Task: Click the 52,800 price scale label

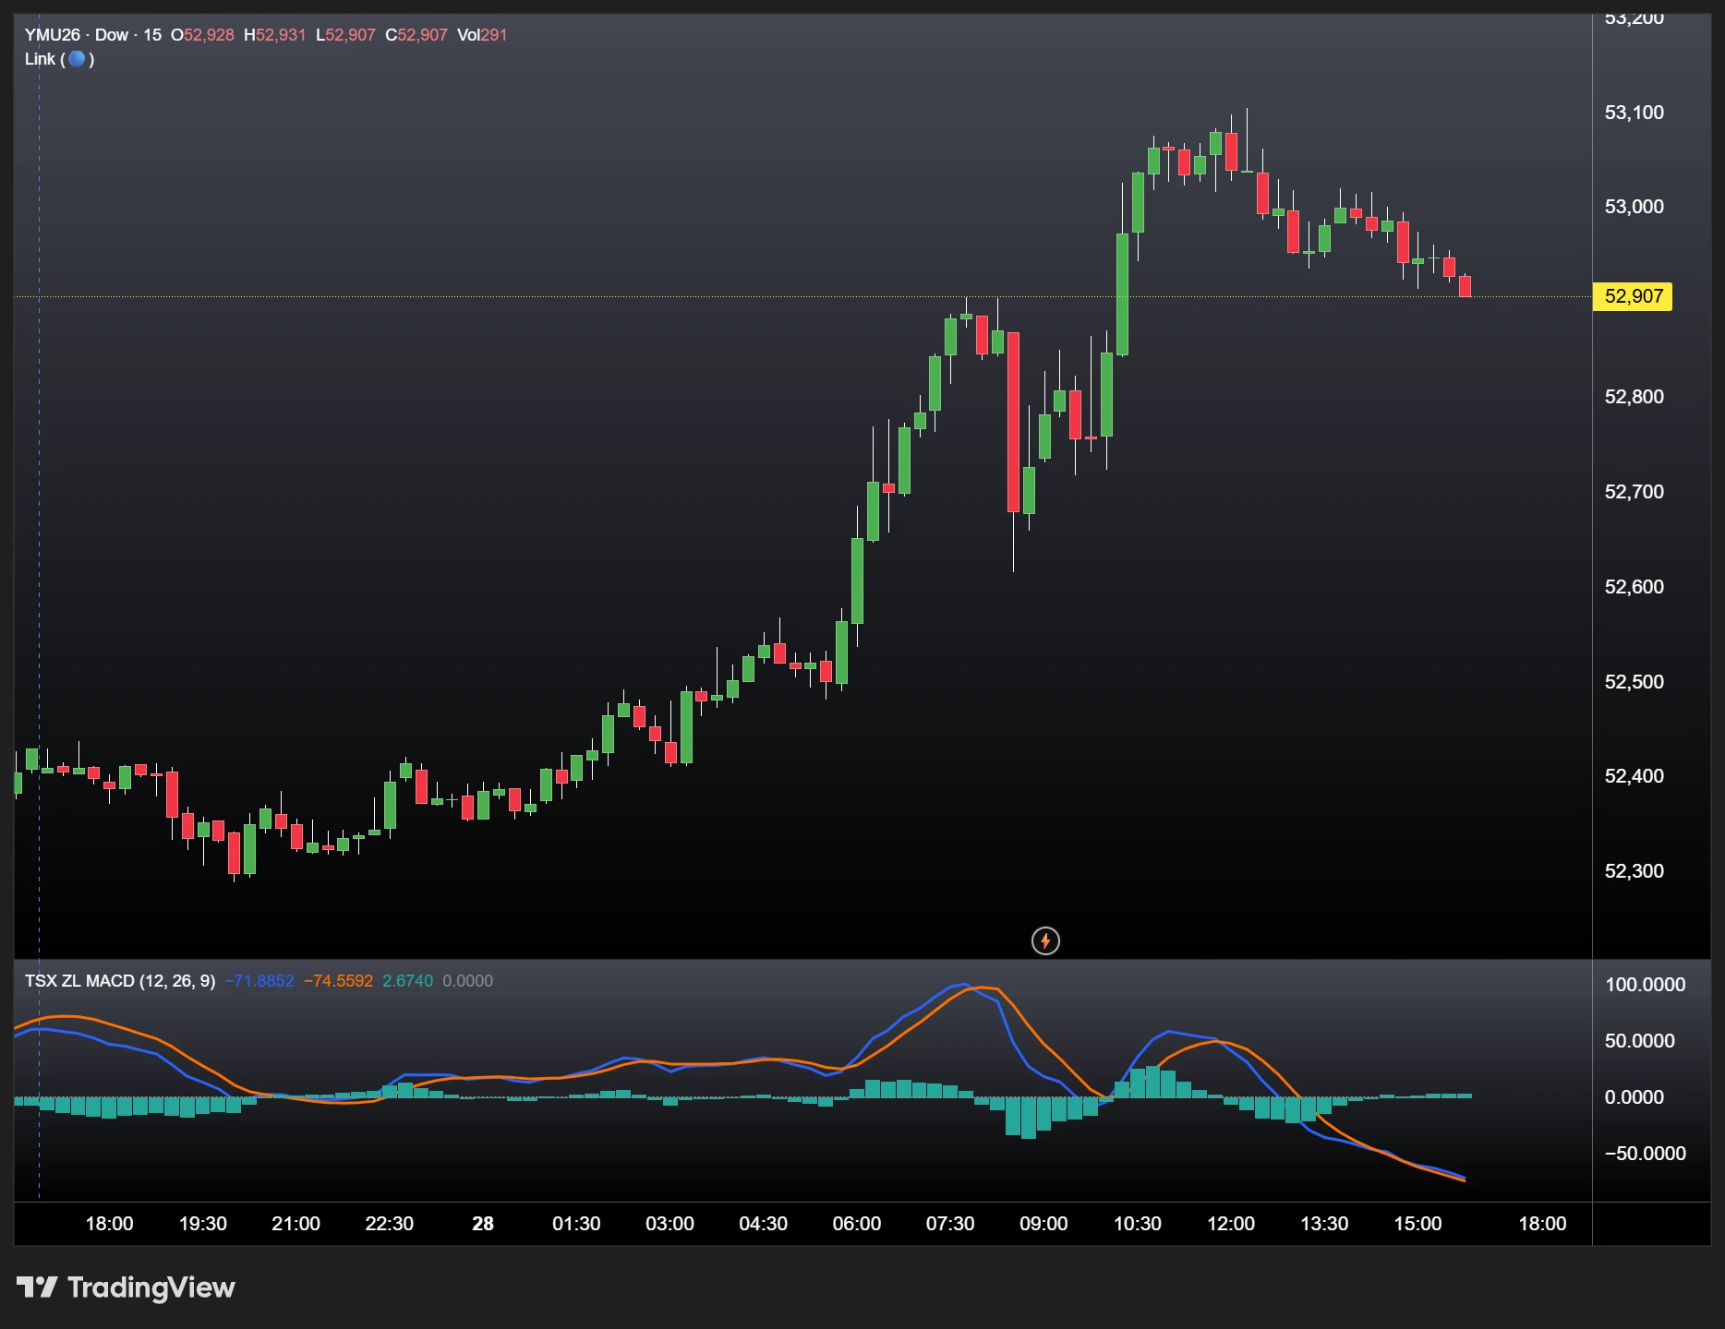Action: click(x=1634, y=397)
